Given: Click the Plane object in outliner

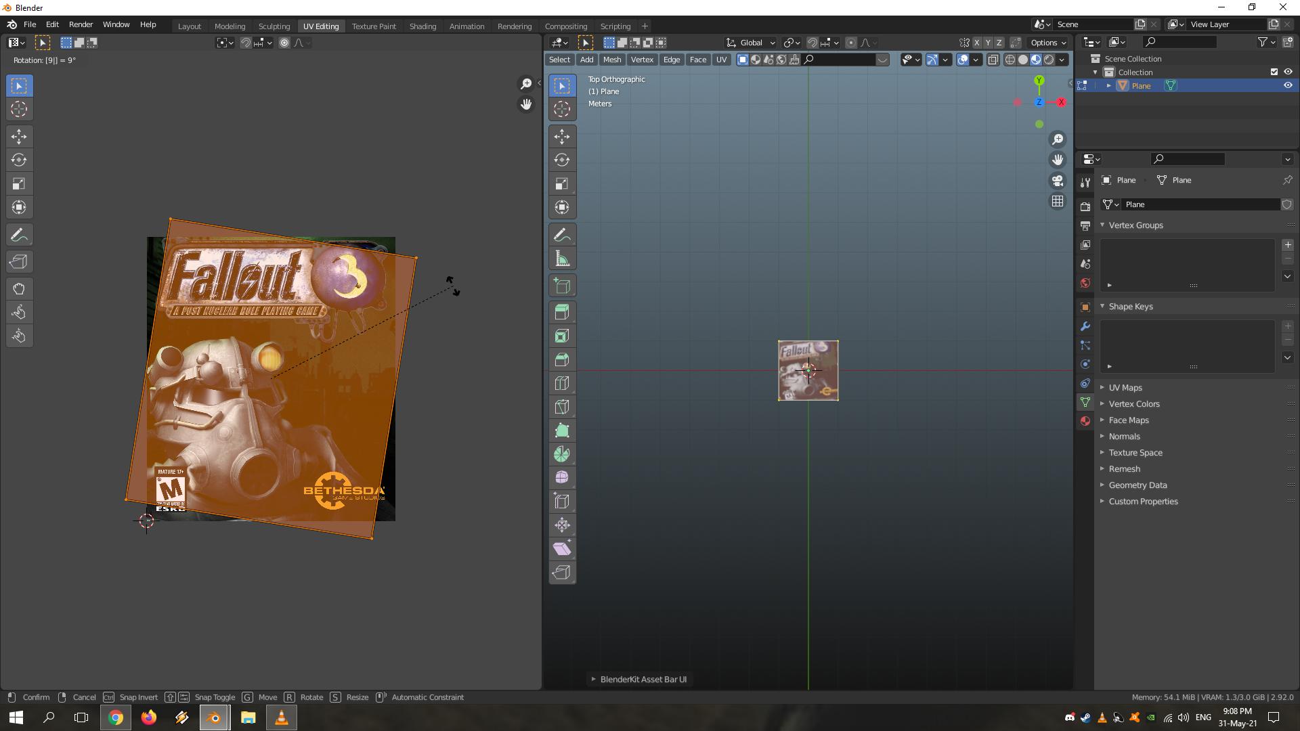Looking at the screenshot, I should 1141,86.
